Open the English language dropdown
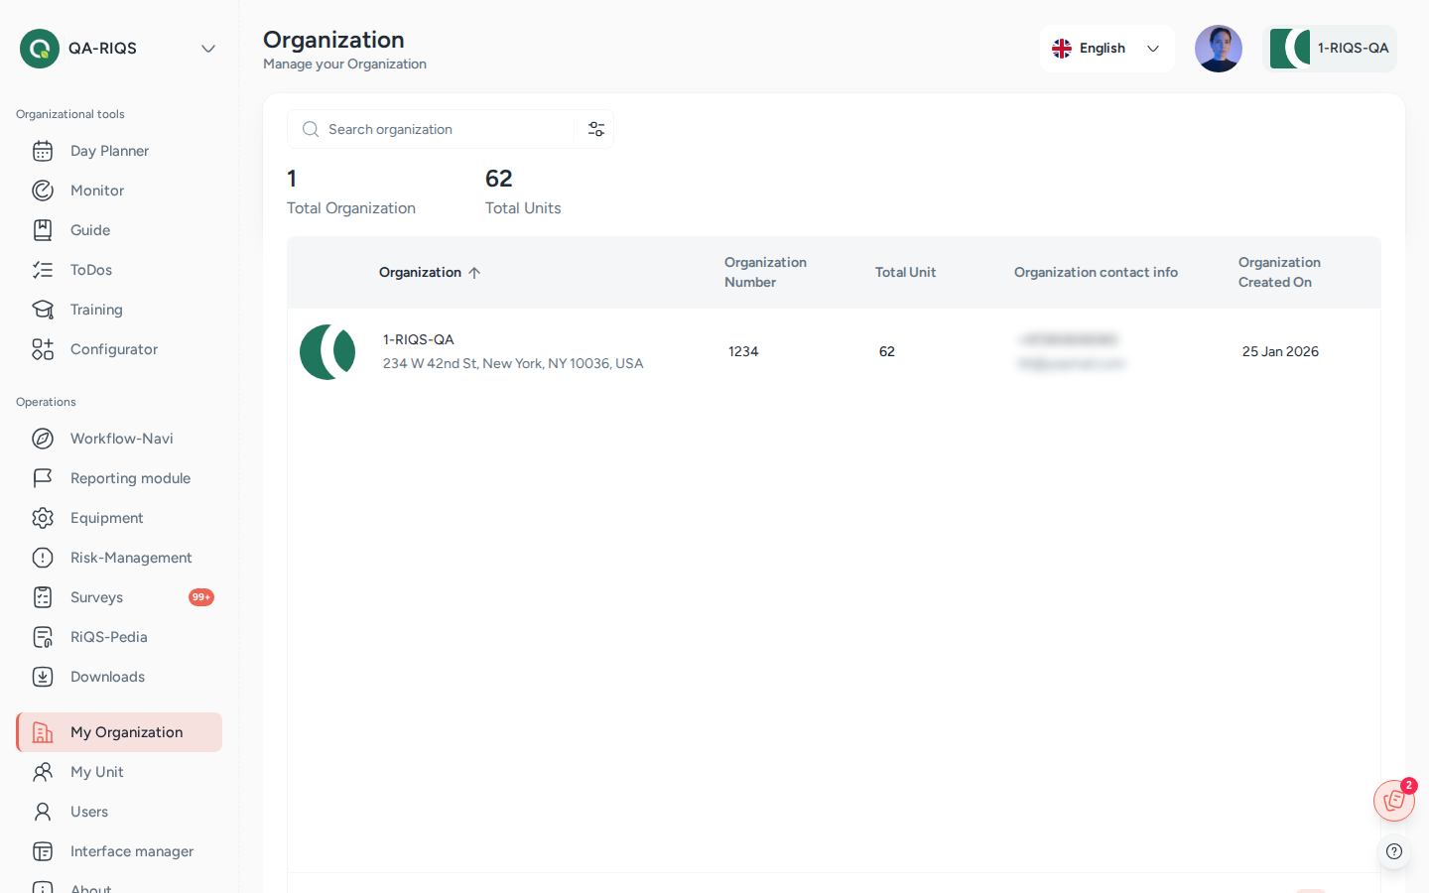Screen dimensions: 1429x893 coord(1106,49)
